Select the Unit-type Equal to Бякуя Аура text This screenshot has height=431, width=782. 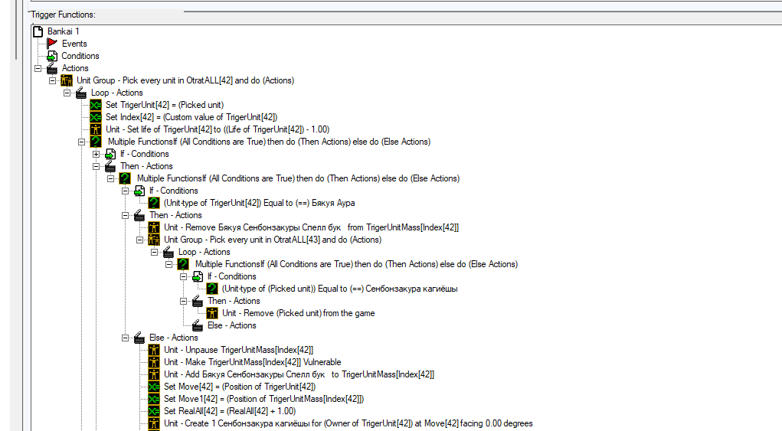[260, 204]
